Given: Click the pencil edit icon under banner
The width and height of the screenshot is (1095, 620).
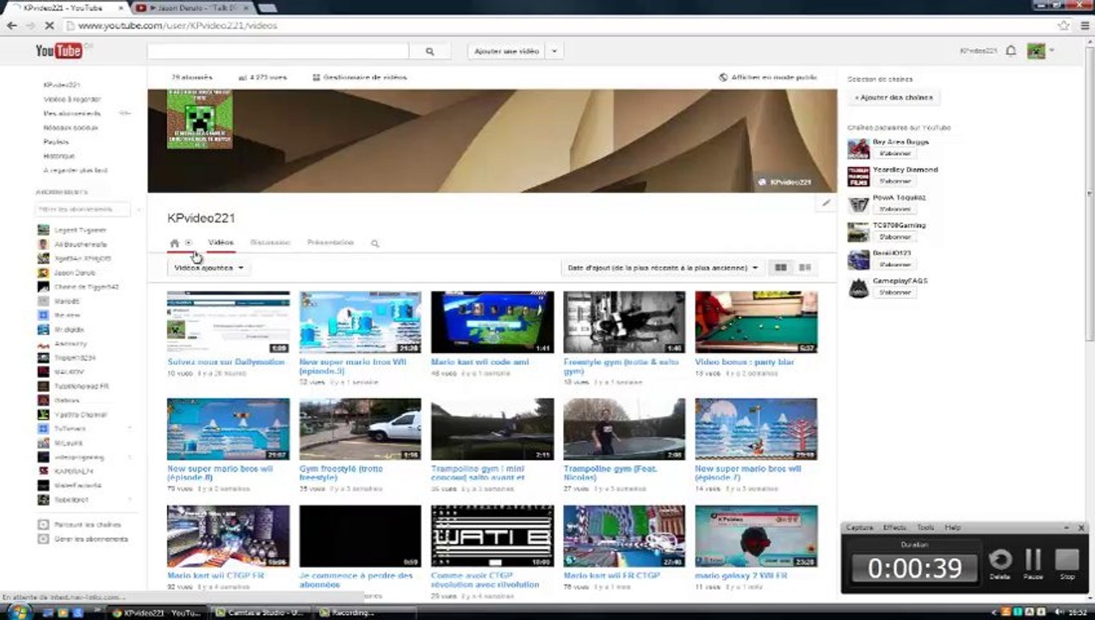Looking at the screenshot, I should [x=826, y=203].
